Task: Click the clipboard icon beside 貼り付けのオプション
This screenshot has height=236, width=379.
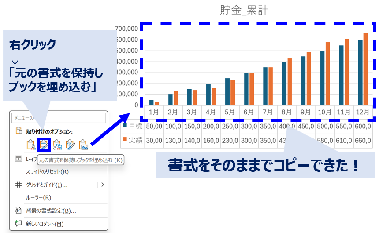Action: pos(19,131)
